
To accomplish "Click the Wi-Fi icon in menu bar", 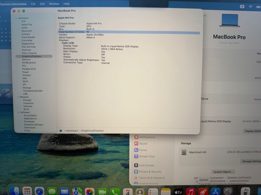I will tap(250, 7).
